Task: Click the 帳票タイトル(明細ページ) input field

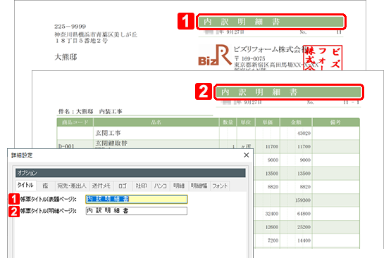Action: pyautogui.click(x=137, y=211)
